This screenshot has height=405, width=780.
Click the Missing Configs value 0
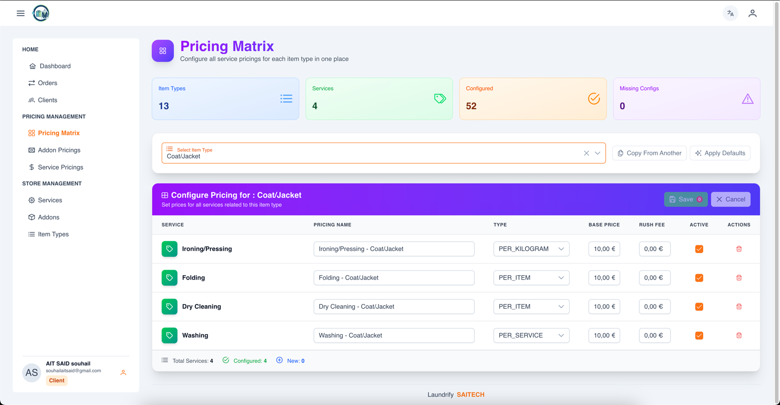pyautogui.click(x=622, y=106)
